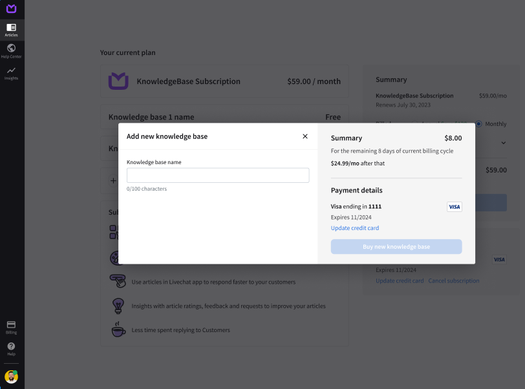
Task: Click the Visa logo in the background payment panel
Action: (x=499, y=260)
